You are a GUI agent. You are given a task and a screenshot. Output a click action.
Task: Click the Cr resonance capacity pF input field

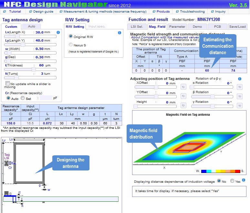click(x=46, y=98)
